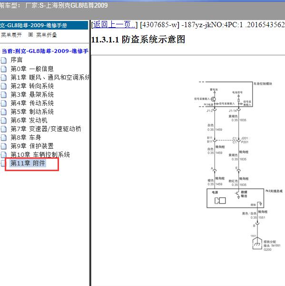Click the document icon next to 第10章 车辆控制系统
The image size is (285, 286).
click(x=3, y=154)
